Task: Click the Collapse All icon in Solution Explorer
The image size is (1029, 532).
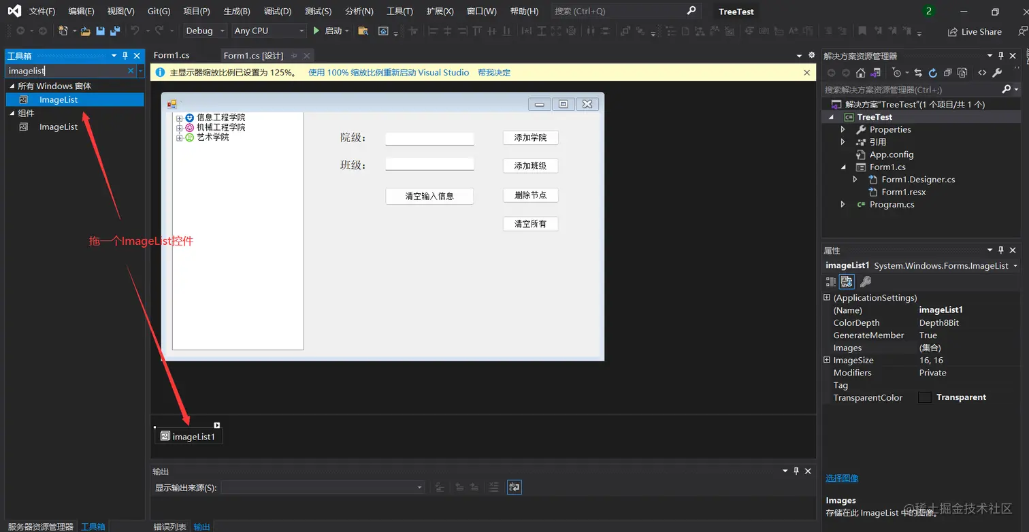Action: (x=947, y=73)
